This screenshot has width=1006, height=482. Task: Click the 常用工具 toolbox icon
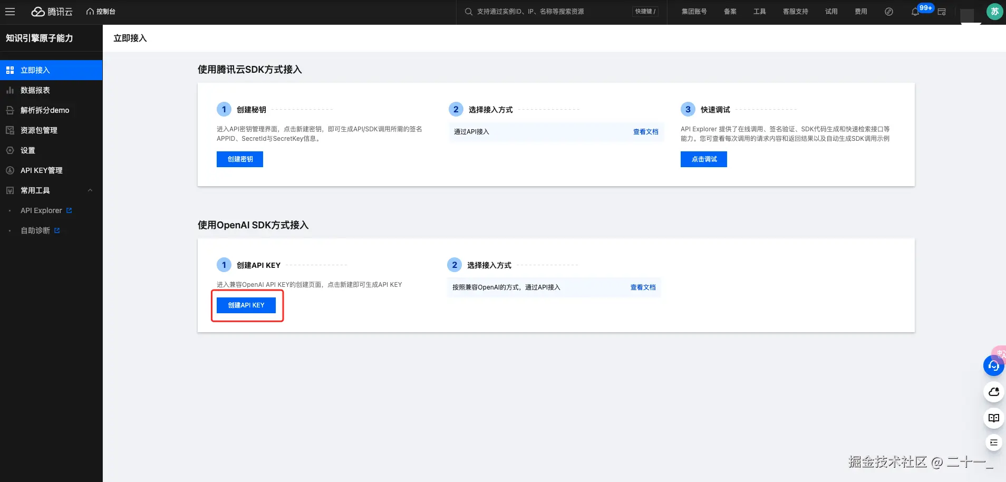coord(10,190)
